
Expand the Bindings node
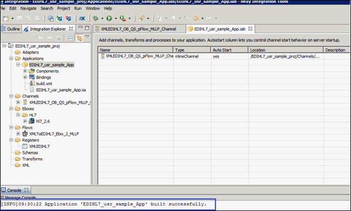tap(25, 77)
